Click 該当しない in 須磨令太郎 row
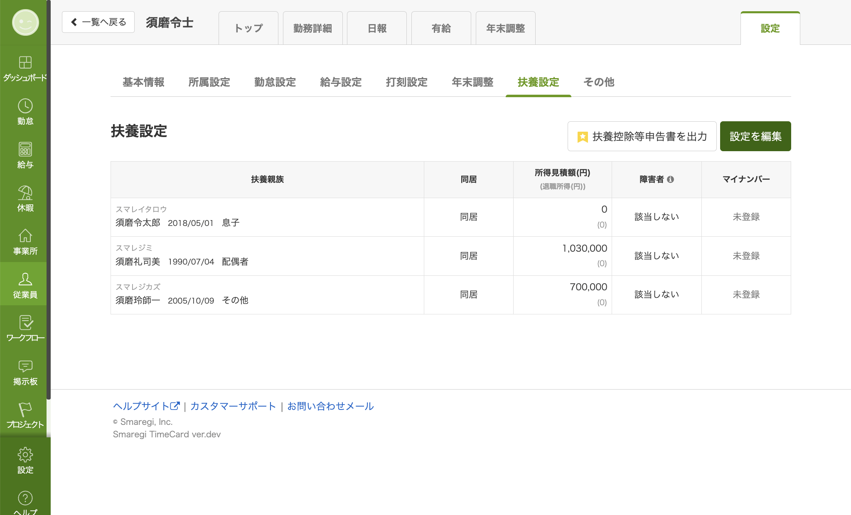 pos(657,217)
